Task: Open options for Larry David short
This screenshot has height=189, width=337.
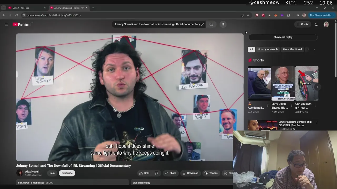Action: pos(291,105)
